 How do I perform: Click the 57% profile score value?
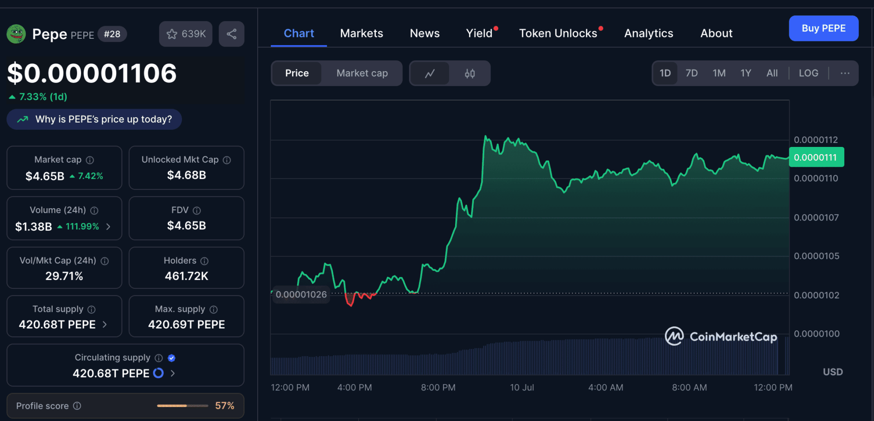224,406
